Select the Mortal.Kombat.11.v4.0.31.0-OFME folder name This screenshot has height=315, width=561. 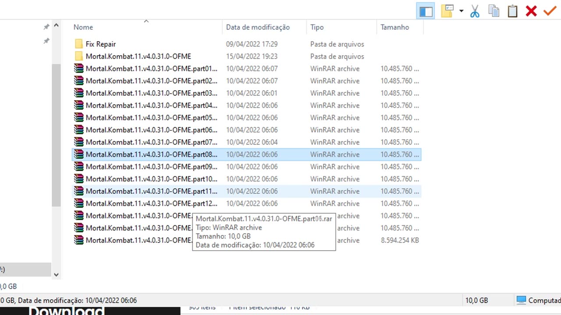[138, 56]
